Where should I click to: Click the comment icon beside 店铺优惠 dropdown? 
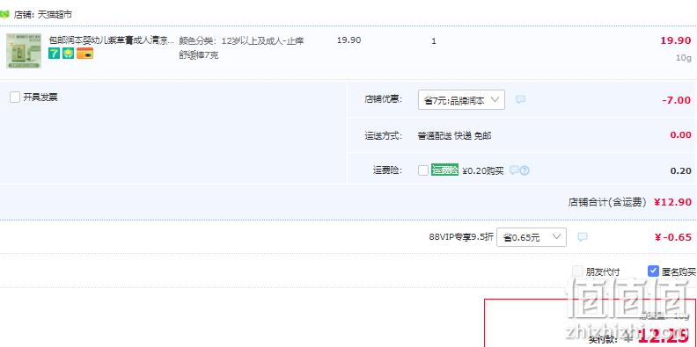[520, 100]
